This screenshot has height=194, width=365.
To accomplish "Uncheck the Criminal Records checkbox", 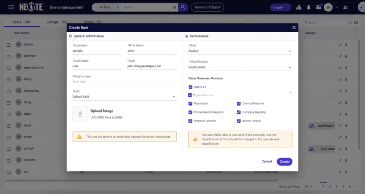I will click(239, 104).
